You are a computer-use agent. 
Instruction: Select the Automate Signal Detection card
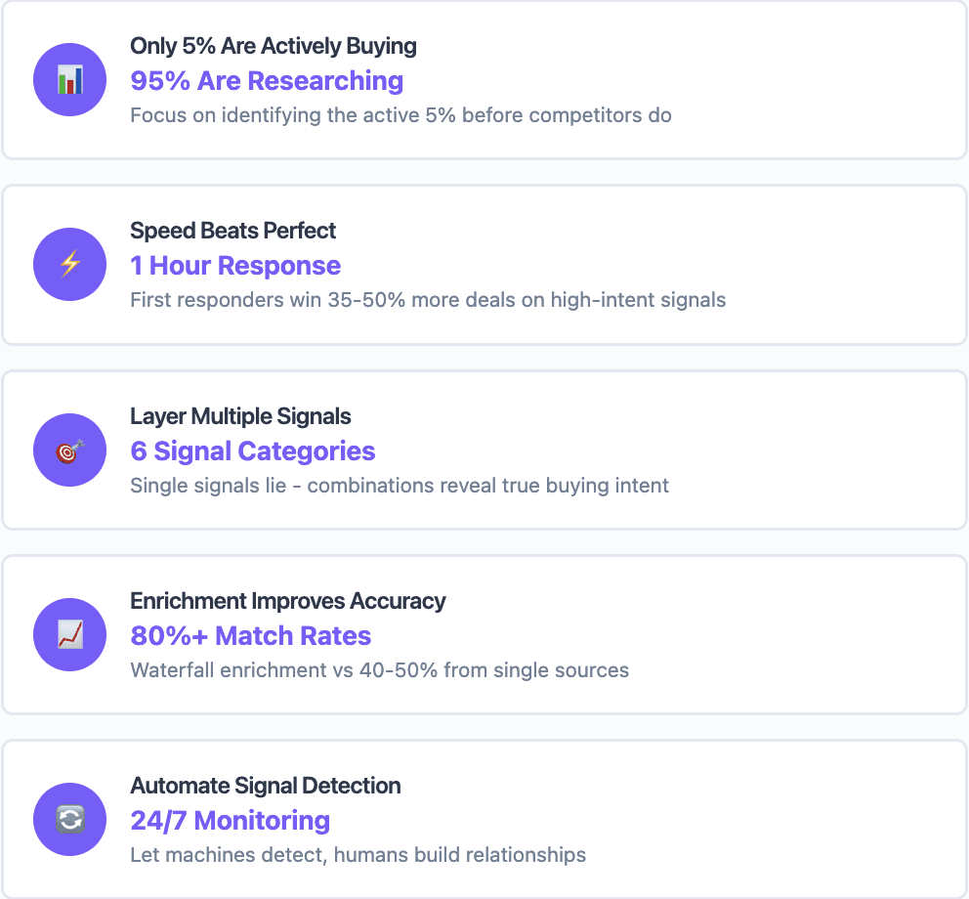coord(484,820)
